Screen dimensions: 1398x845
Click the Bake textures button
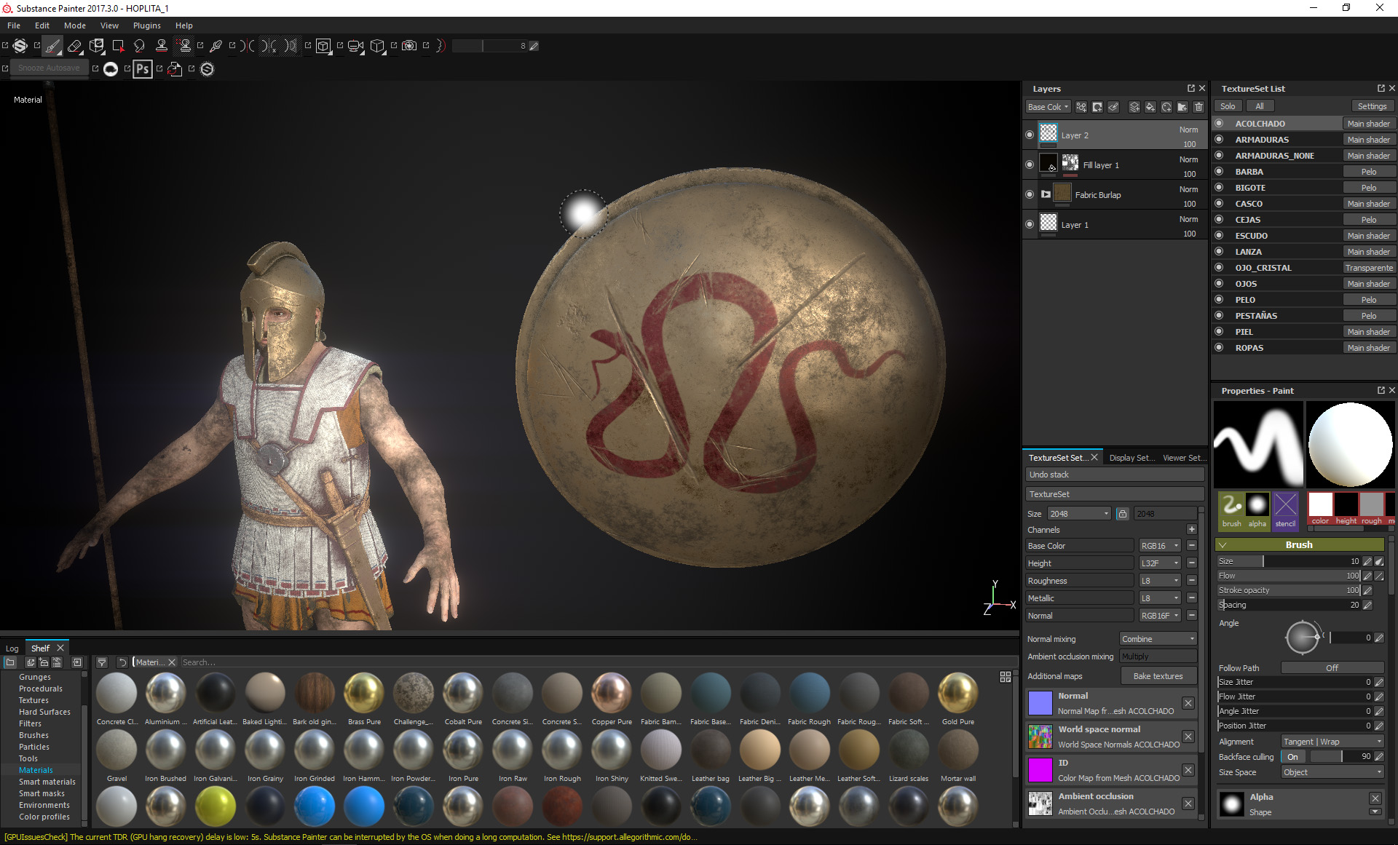[x=1158, y=676]
